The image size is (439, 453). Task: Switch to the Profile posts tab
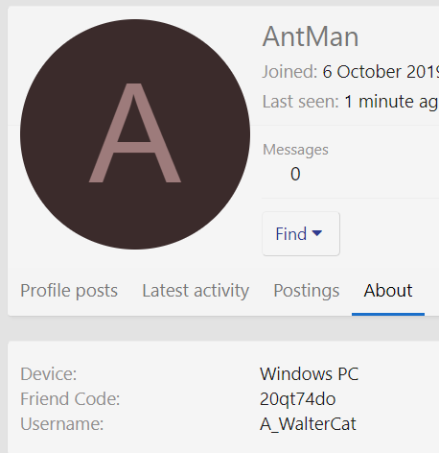tap(69, 291)
